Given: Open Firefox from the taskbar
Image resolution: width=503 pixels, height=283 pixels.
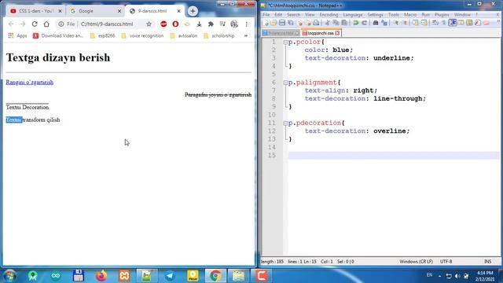Looking at the screenshot, I should click(x=101, y=276).
